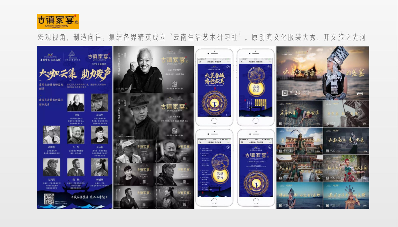Open thumbnail of dancer lying on map
398x227 pixels.
coord(299,114)
